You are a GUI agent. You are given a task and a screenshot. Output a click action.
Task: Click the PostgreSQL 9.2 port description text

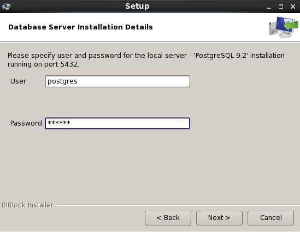coord(146,60)
